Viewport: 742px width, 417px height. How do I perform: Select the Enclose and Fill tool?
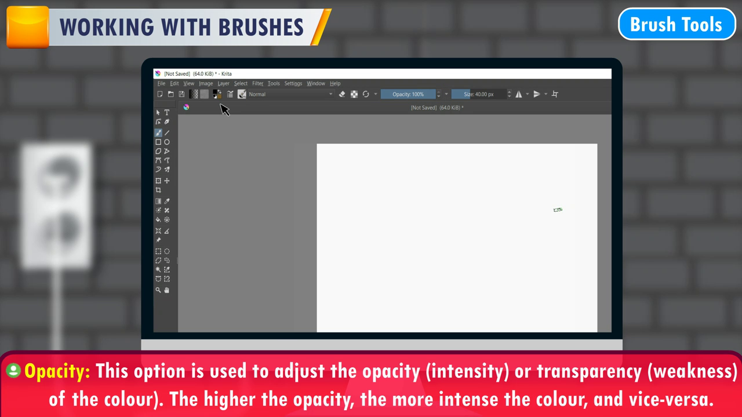point(167,220)
